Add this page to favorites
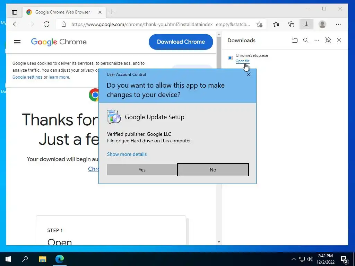This screenshot has height=266, width=355. [x=259, y=24]
